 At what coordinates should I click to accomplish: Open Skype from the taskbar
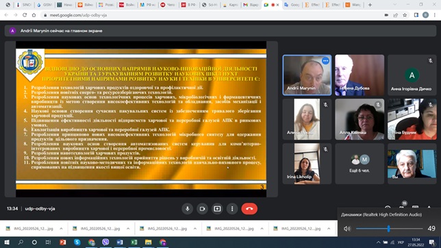[77, 242]
